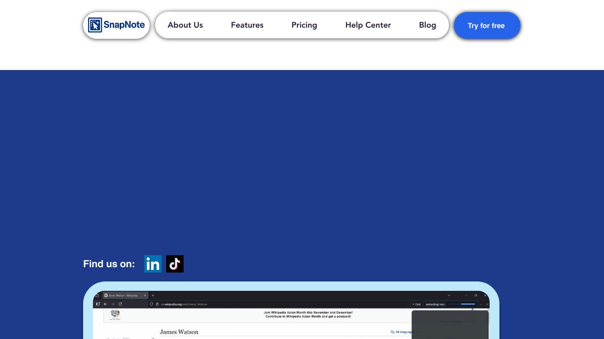The image size is (604, 339).
Task: Click the demo browser's reload icon
Action: tap(120, 304)
